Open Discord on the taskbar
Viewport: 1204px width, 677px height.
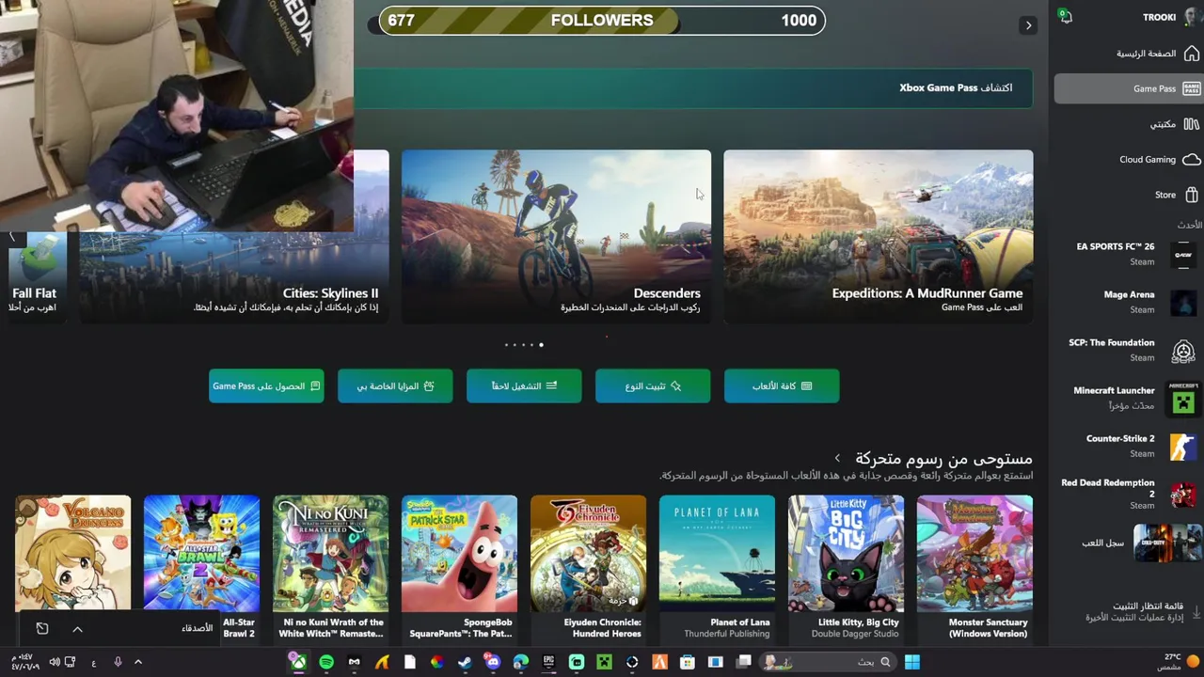pyautogui.click(x=493, y=663)
